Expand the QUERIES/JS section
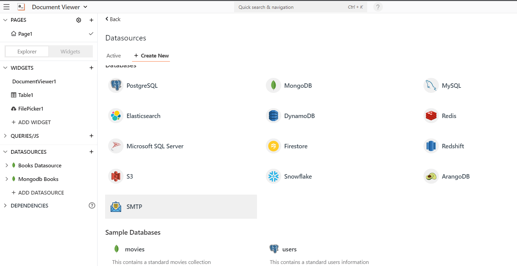Image resolution: width=517 pixels, height=266 pixels. point(5,136)
